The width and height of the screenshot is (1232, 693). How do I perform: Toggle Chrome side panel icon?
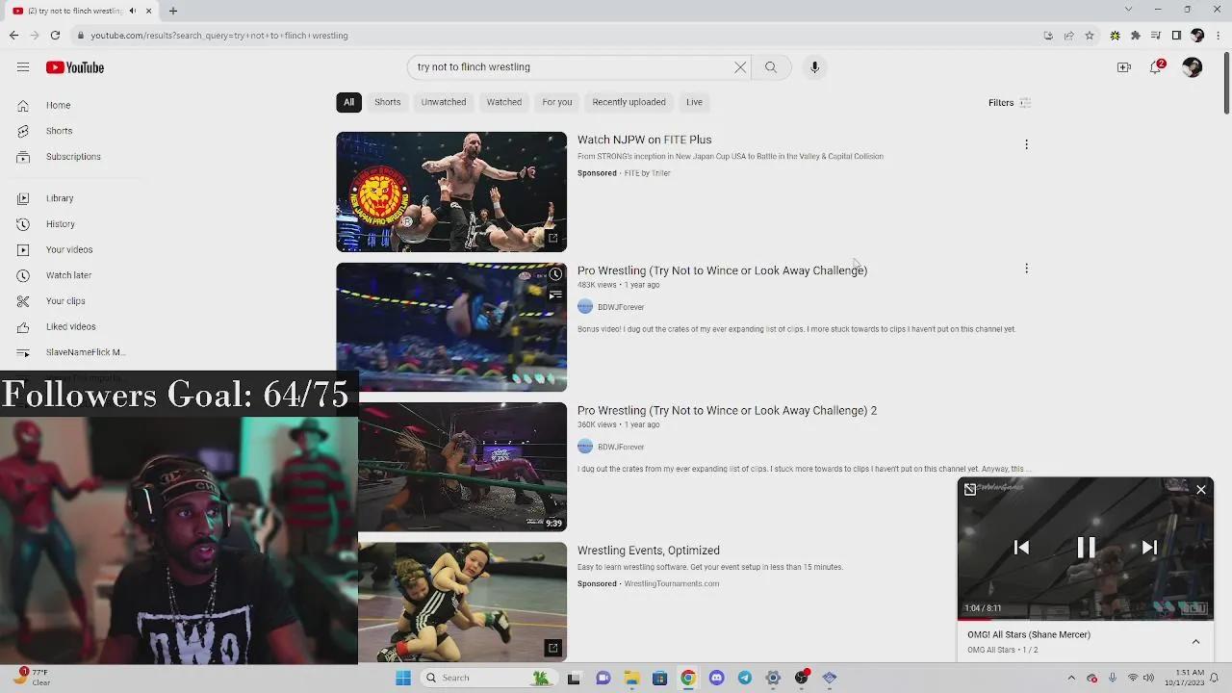tap(1176, 36)
